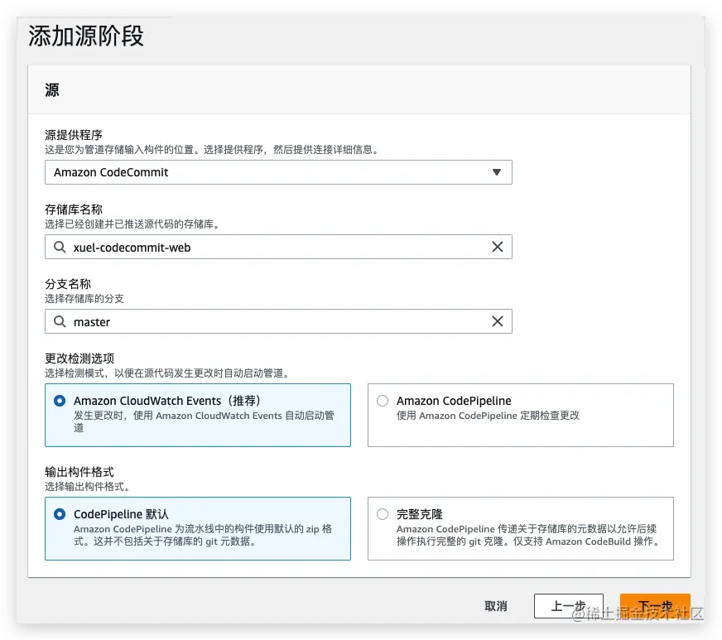This screenshot has height=640, width=722.
Task: Click description 使用 Amazon CodePipeline 定期检查更改
Action: click(488, 416)
